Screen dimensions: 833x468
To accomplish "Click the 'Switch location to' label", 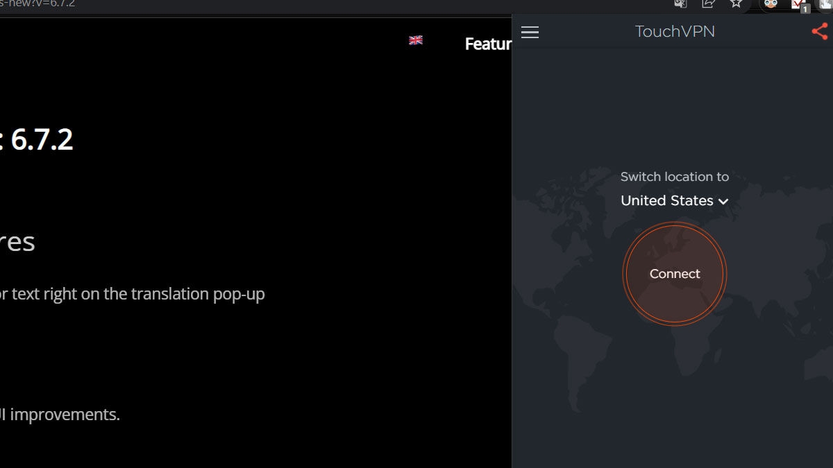I will pos(674,177).
